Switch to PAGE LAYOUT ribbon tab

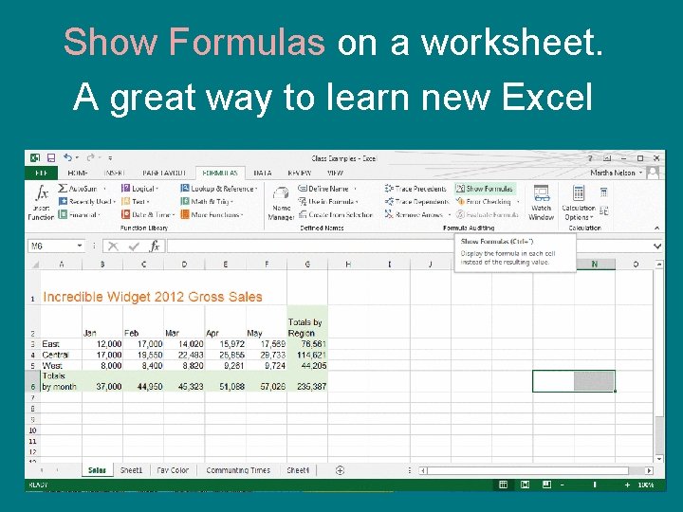click(164, 173)
